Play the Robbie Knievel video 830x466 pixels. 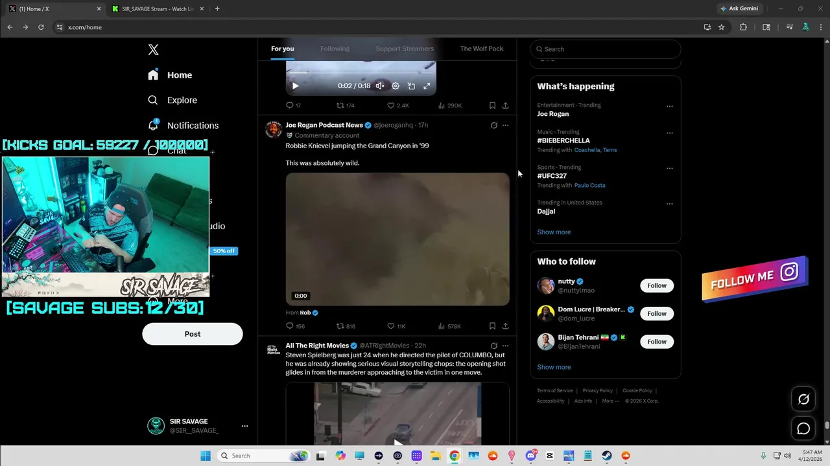click(397, 239)
